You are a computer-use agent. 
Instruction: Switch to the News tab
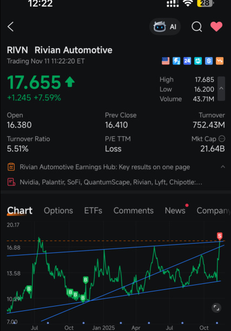175,211
